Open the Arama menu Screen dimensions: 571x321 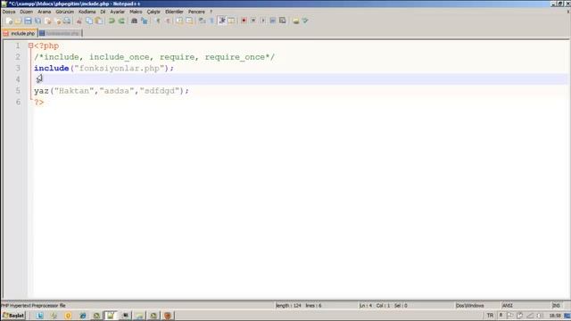[45, 12]
